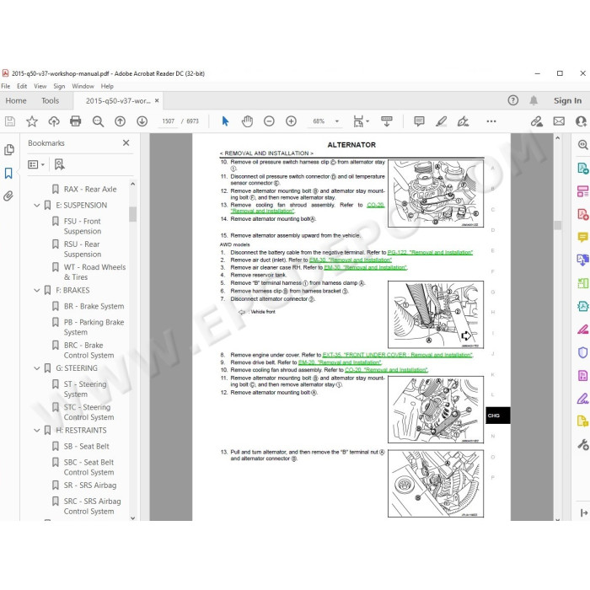Select the Highlight text pen tool
Viewport: 590px width, 590px height.
pos(441,121)
